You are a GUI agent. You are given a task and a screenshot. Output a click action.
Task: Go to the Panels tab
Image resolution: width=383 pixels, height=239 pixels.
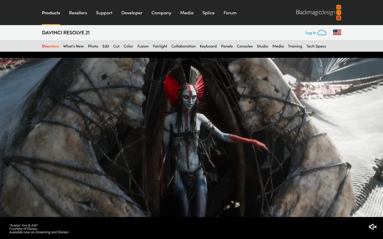coord(227,46)
